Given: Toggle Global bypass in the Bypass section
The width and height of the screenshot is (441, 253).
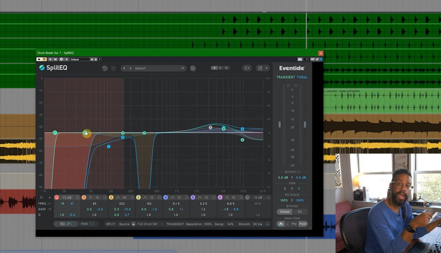Looking at the screenshot, I should 285,212.
